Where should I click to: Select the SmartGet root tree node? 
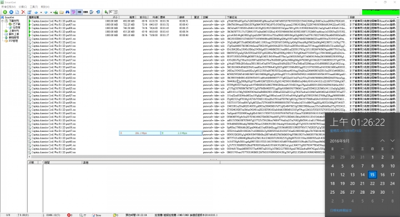pos(9,17)
